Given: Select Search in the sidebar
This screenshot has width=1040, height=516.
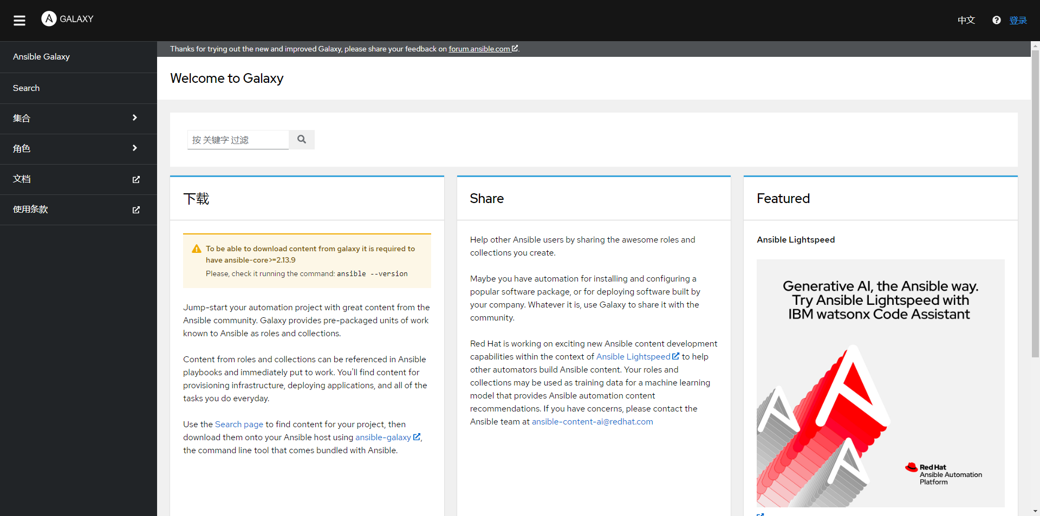Looking at the screenshot, I should 79,88.
